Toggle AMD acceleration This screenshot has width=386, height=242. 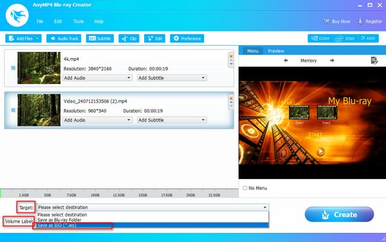pos(368,39)
